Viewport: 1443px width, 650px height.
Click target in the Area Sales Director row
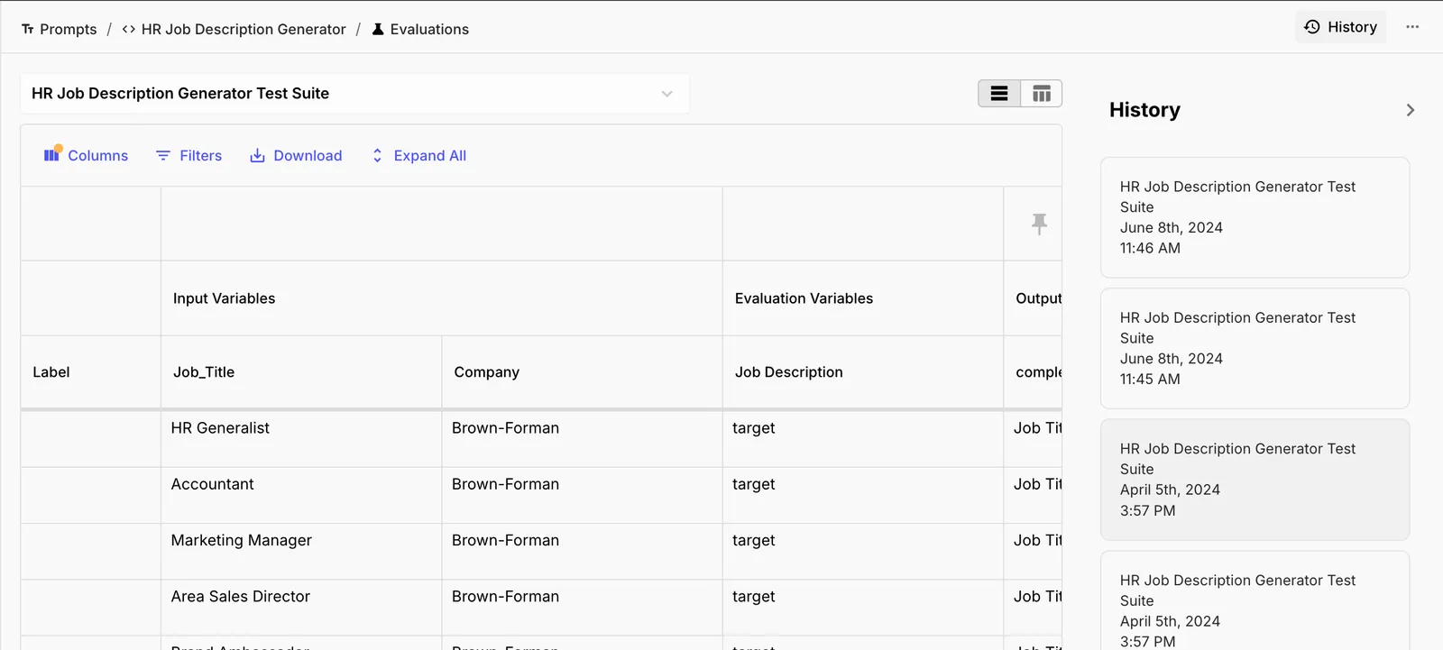click(753, 596)
